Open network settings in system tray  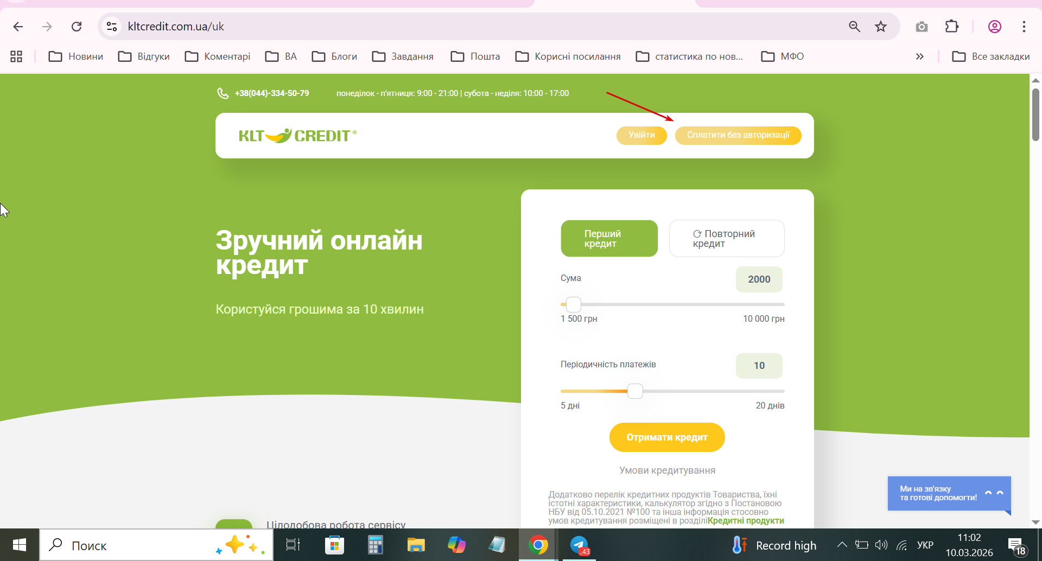tap(901, 545)
